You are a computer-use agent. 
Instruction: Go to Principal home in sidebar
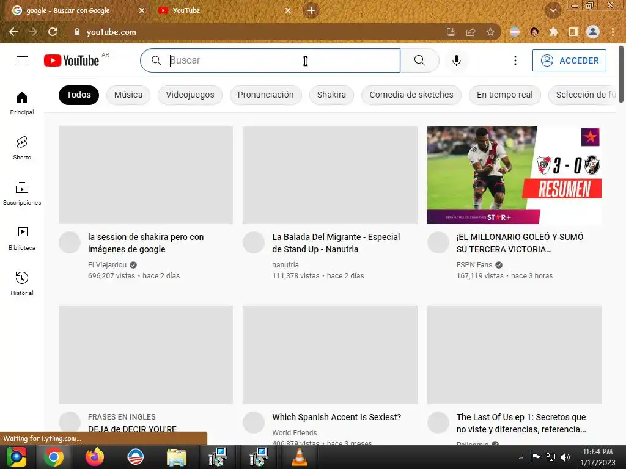click(22, 103)
